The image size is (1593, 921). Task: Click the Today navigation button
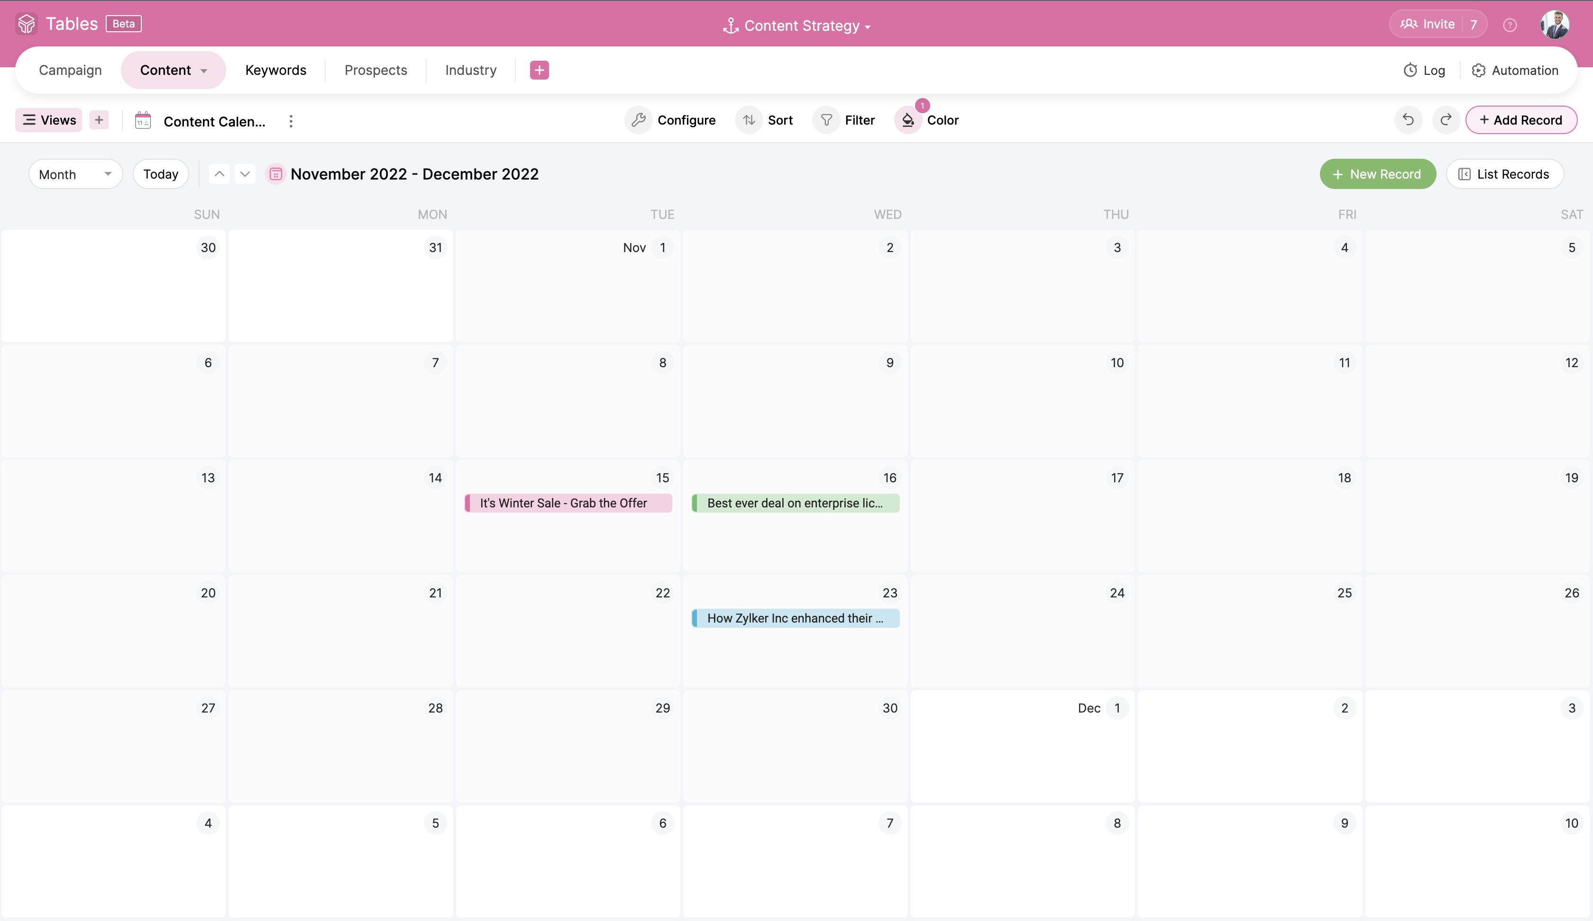(x=160, y=173)
